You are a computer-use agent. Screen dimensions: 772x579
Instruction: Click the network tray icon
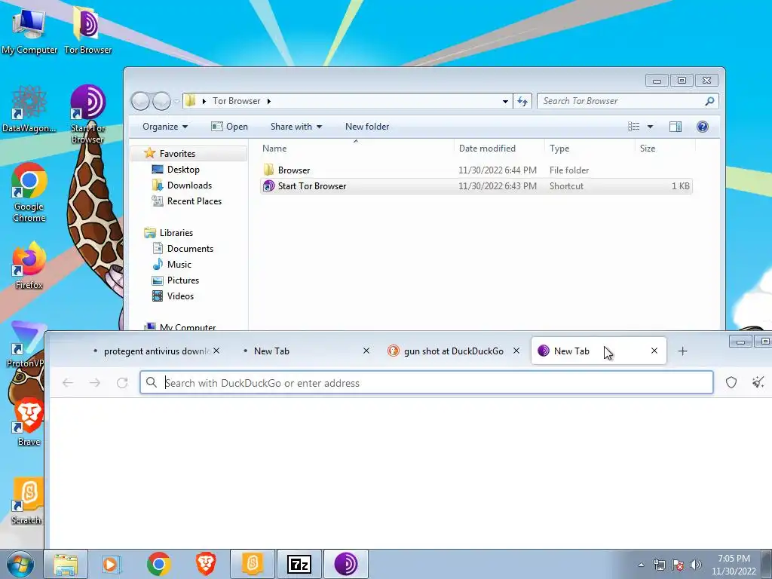pos(659,565)
